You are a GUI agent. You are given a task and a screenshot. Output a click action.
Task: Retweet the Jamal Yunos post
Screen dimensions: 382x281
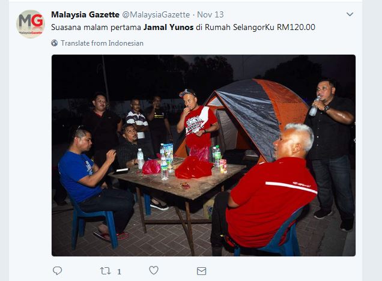click(106, 271)
